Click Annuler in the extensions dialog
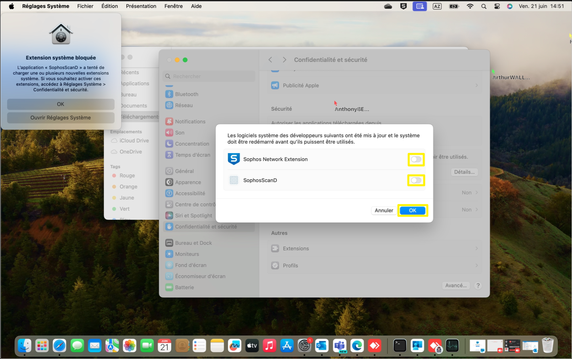This screenshot has width=572, height=359. 384,210
